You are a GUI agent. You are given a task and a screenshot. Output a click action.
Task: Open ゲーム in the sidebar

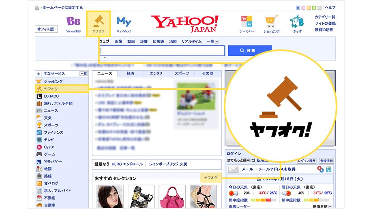(49, 154)
